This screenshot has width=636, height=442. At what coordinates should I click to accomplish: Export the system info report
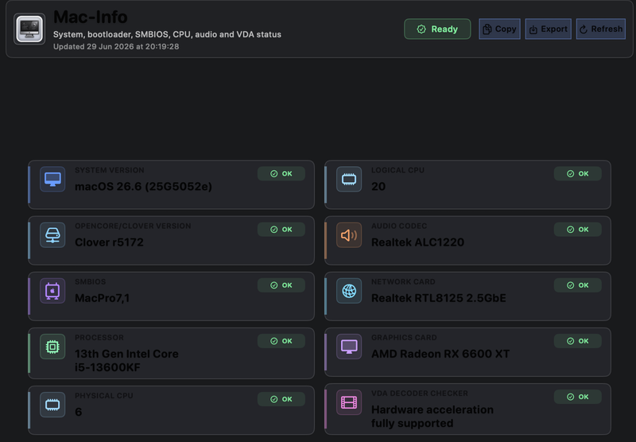coord(549,29)
